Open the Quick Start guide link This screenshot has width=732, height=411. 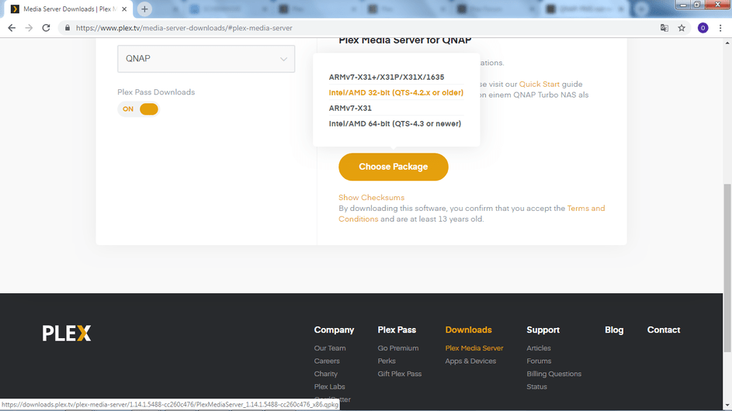click(539, 84)
